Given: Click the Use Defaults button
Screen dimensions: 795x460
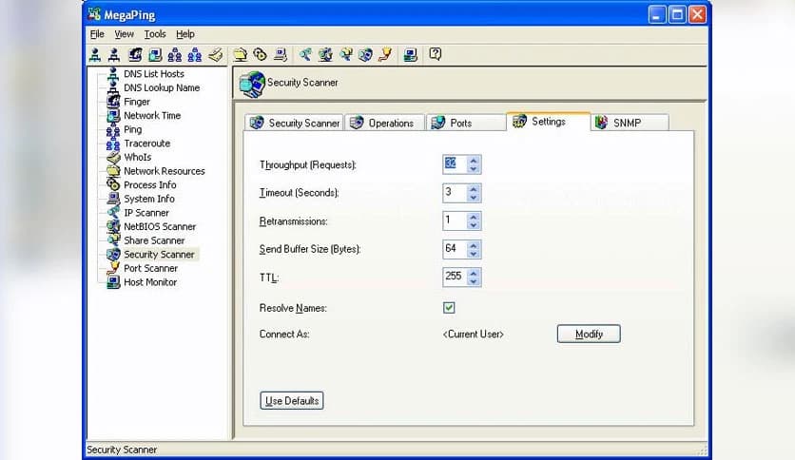Looking at the screenshot, I should [292, 401].
